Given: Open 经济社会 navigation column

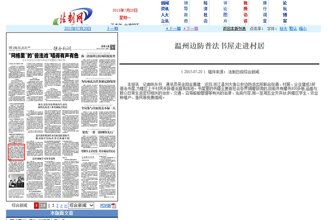Looking at the screenshot, I should point(206,12).
